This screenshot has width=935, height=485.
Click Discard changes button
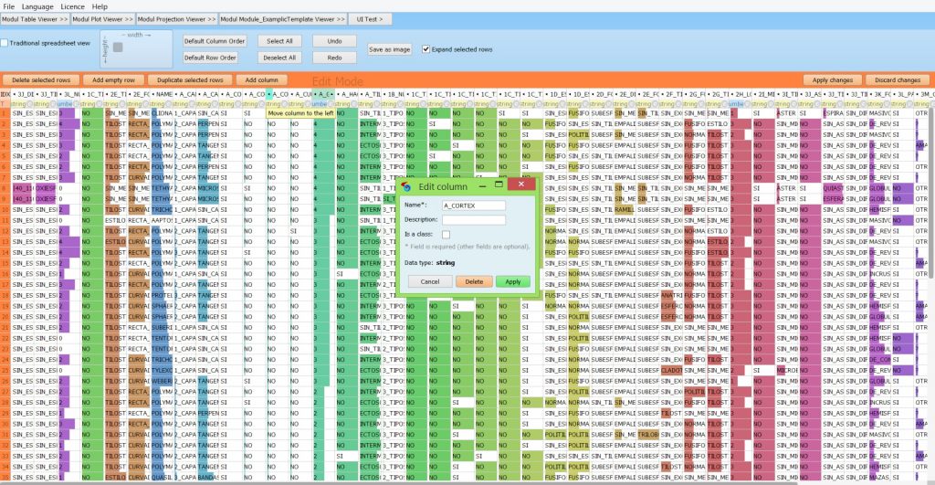pyautogui.click(x=898, y=80)
